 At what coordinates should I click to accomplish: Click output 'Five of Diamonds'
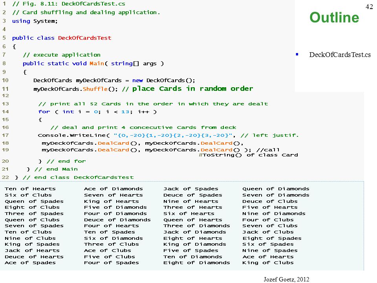pos(115,208)
